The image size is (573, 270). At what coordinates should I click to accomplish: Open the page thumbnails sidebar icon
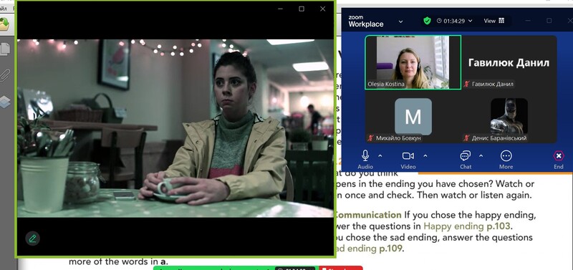point(5,49)
